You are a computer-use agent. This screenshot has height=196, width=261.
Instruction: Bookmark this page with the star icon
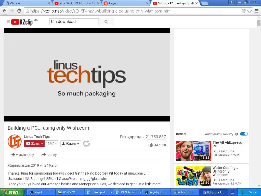pyautogui.click(x=249, y=11)
